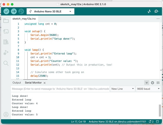
Task: Open the Boards Manager sidebar icon
Action: pos(6,31)
